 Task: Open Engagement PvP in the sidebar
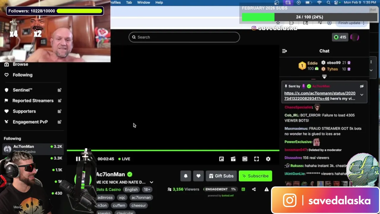pyautogui.click(x=30, y=122)
